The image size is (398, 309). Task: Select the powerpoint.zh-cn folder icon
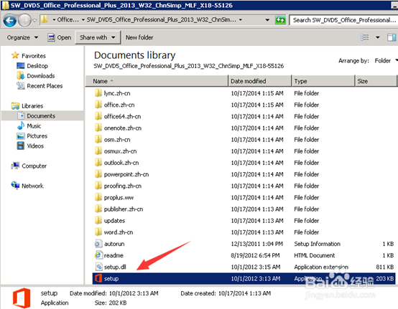pyautogui.click(x=98, y=174)
